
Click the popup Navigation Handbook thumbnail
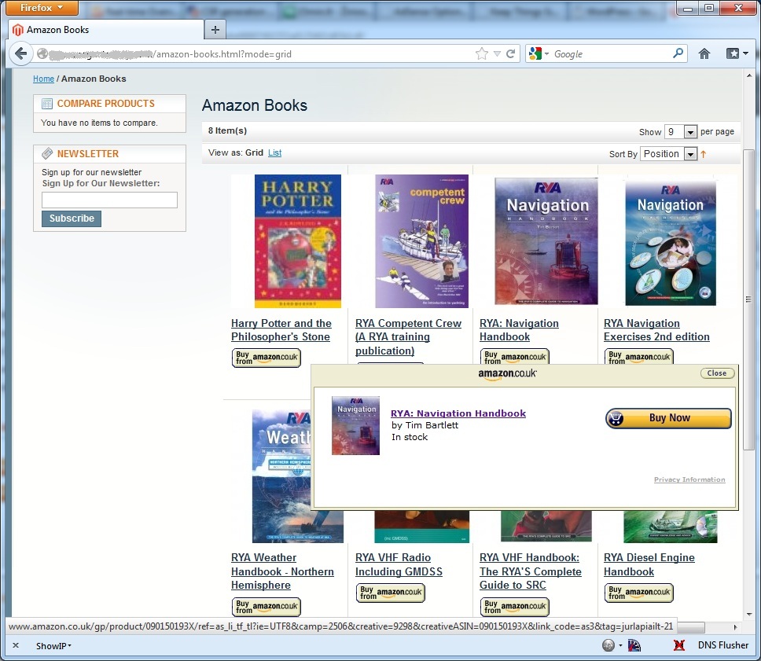click(355, 426)
